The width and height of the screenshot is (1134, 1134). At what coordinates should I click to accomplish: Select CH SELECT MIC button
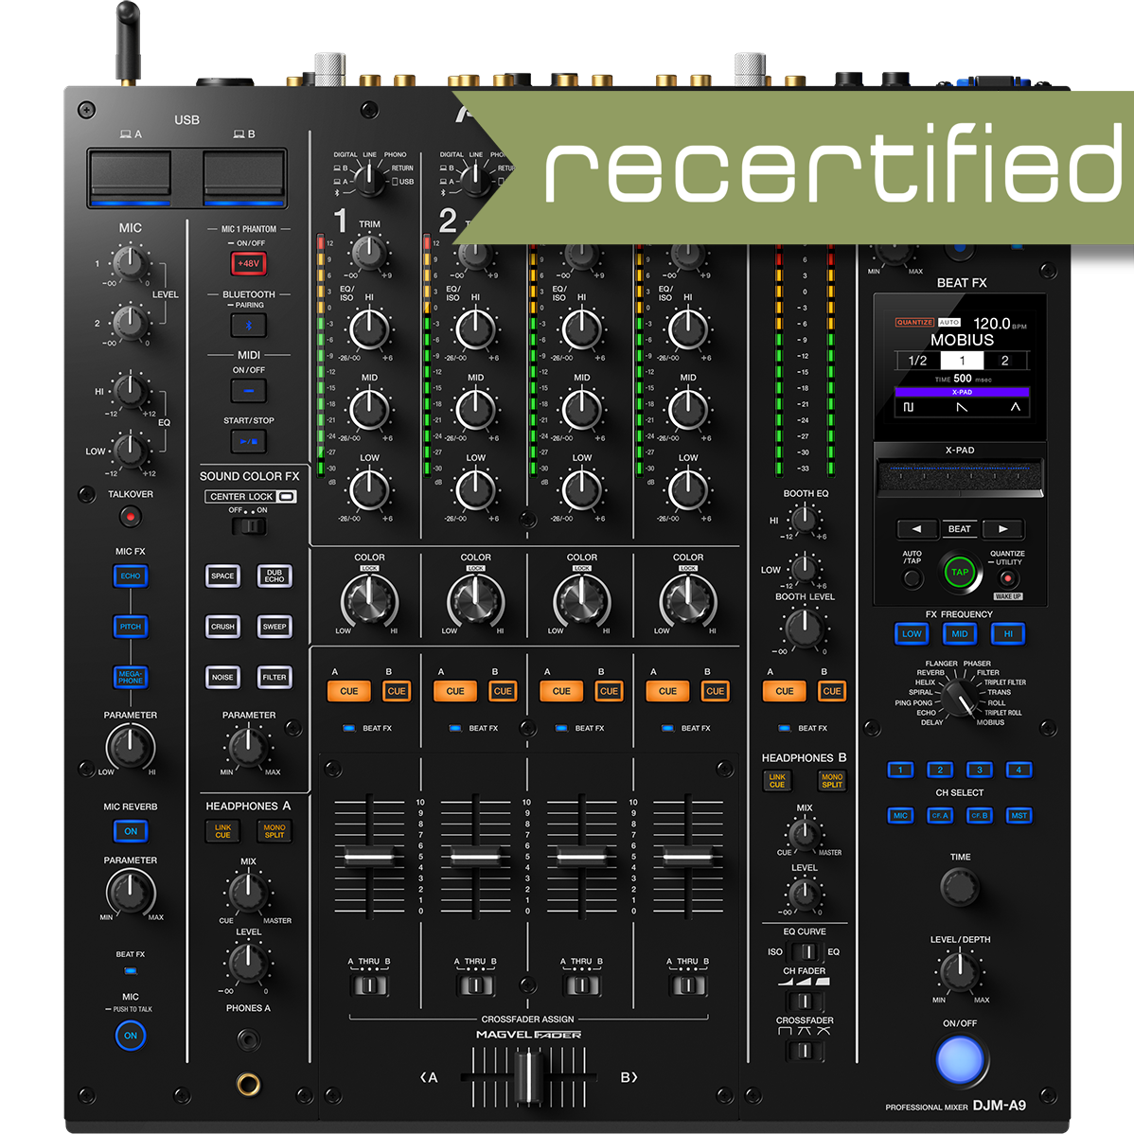click(900, 816)
